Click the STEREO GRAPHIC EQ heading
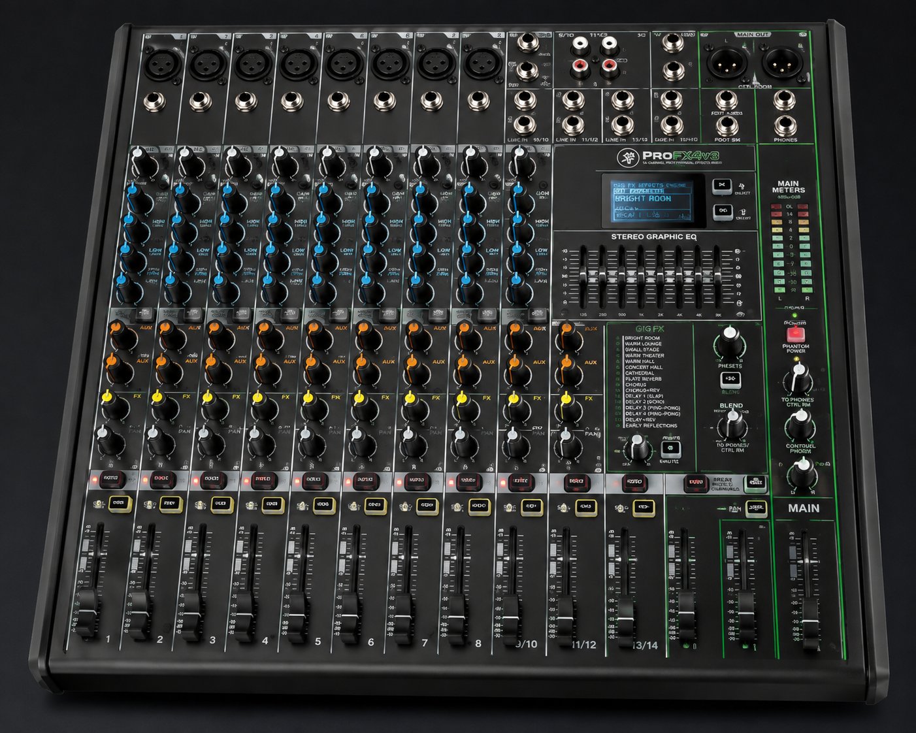The image size is (916, 733). pos(654,236)
